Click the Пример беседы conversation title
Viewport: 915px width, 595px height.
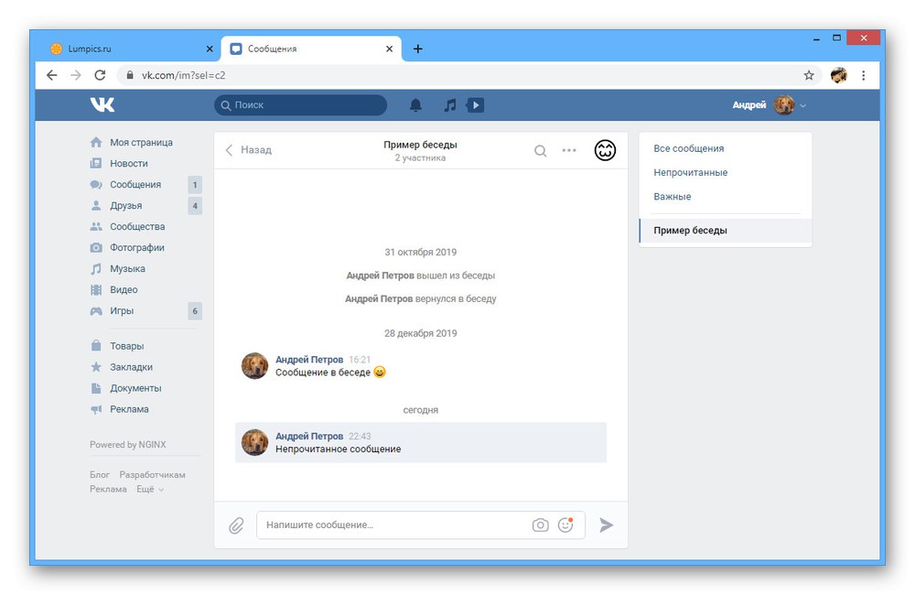pos(420,145)
